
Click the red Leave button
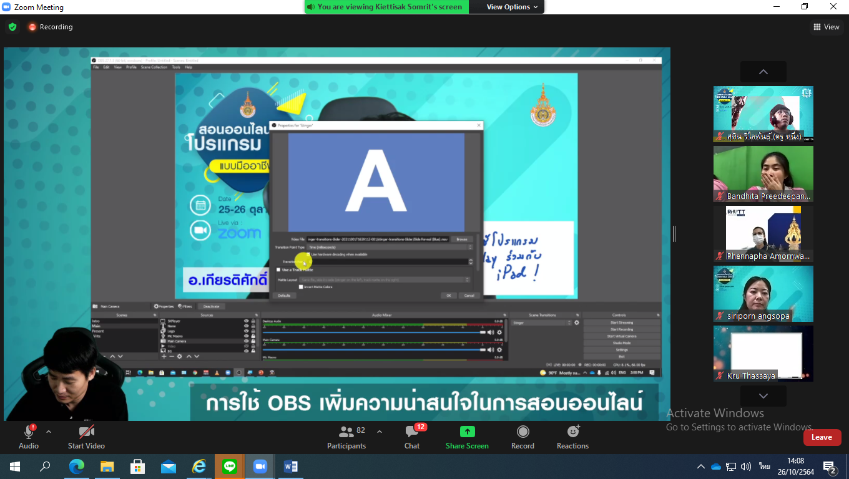tap(822, 437)
